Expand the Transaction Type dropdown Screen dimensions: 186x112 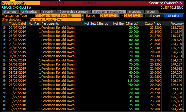(82, 16)
